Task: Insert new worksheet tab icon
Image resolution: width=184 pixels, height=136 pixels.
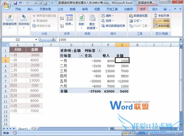Action: pyautogui.click(x=34, y=129)
